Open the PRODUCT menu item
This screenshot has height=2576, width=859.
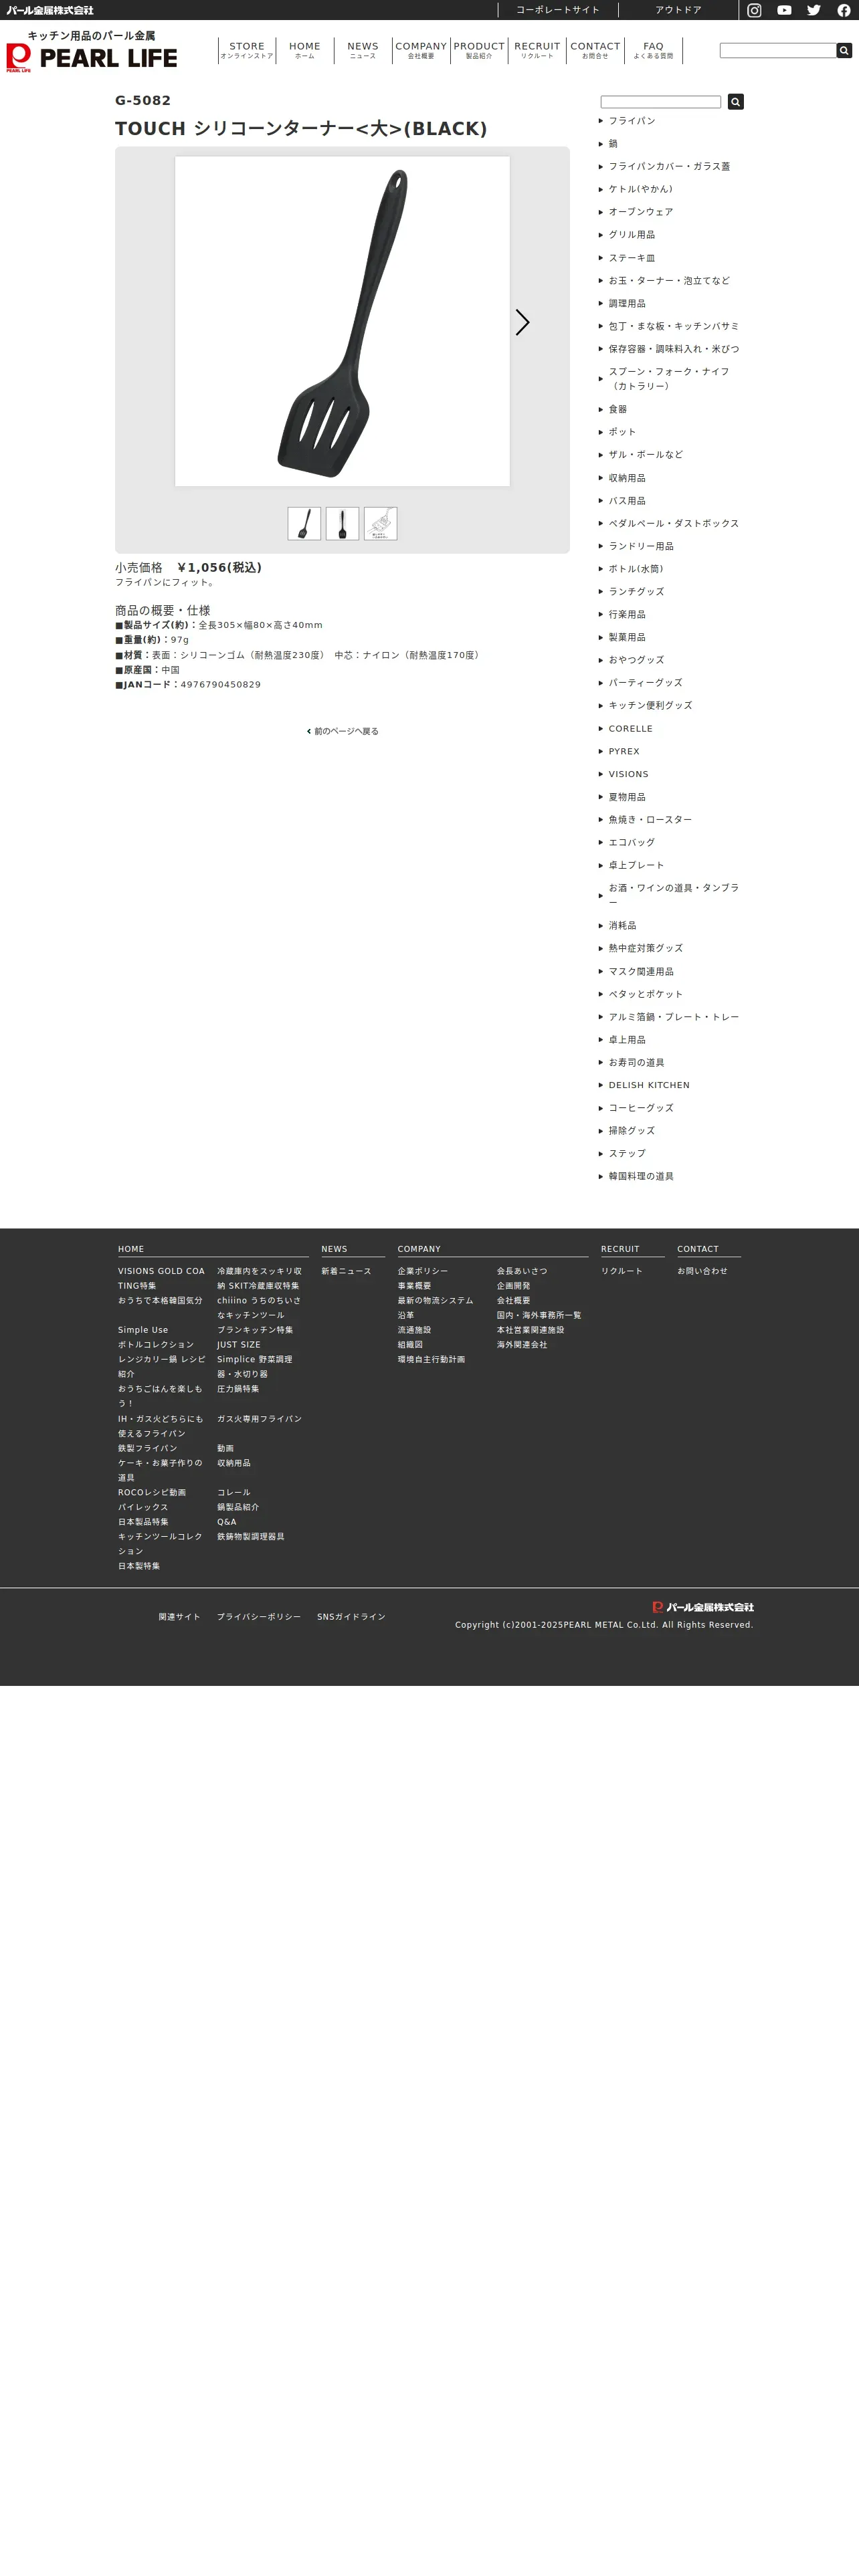(479, 50)
